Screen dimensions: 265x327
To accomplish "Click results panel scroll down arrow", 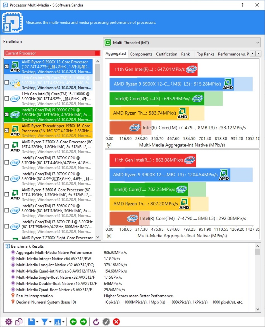I will [x=258, y=309].
